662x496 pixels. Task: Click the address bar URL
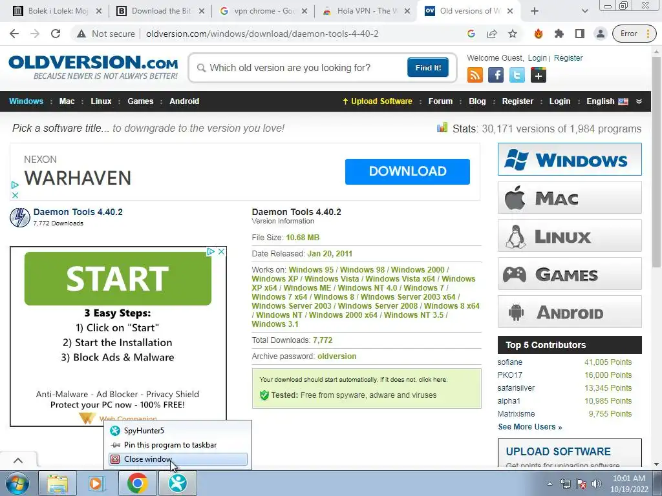[x=262, y=34]
